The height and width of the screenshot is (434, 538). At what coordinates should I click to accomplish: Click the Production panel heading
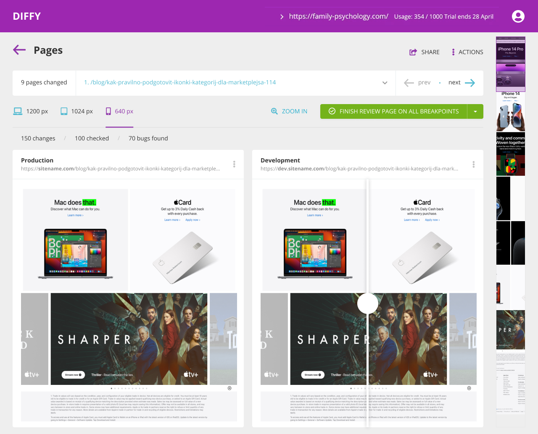(x=37, y=160)
